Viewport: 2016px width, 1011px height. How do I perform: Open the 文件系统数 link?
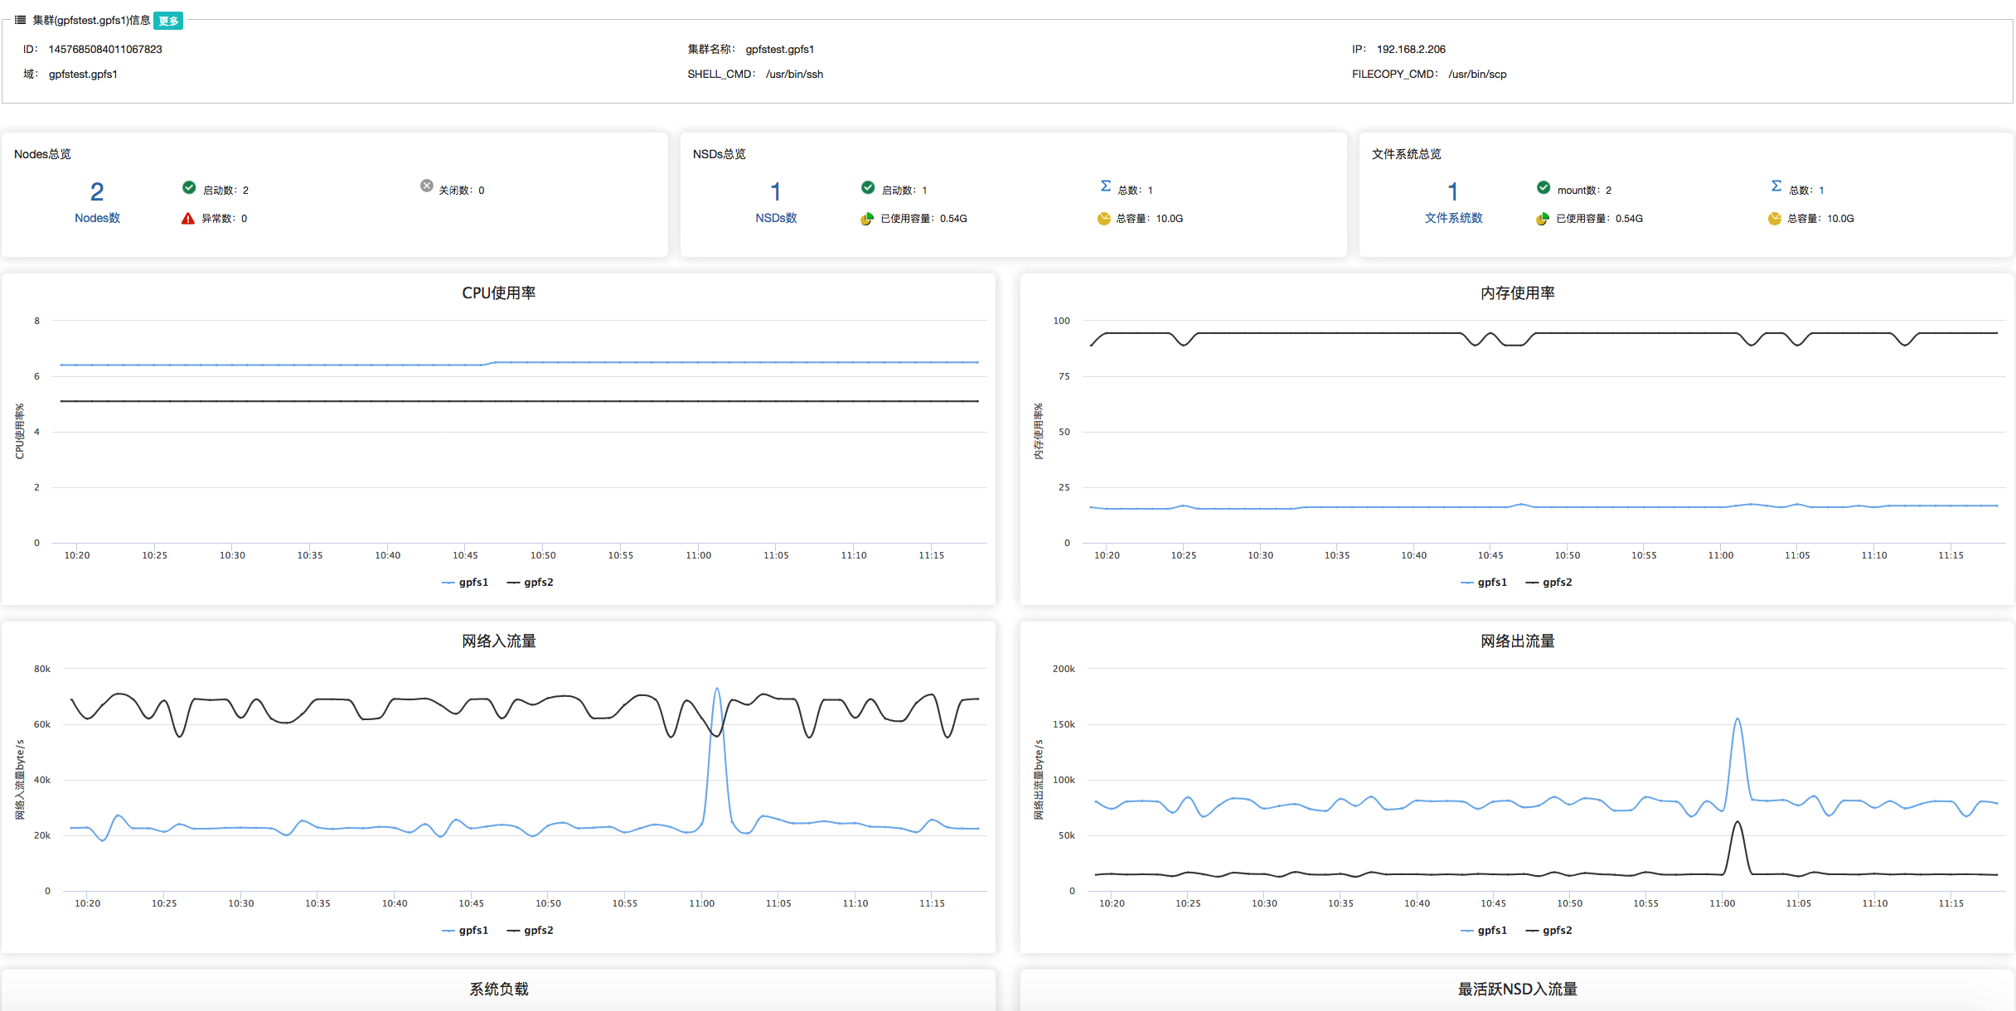(x=1453, y=218)
